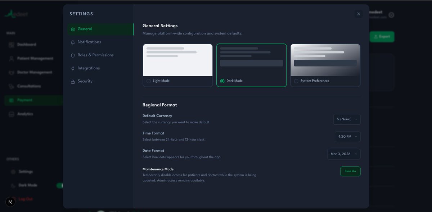Screen dimensions: 432x212
Task: Toggle the Dark Mode switch in sidebar
Action: pyautogui.click(x=60, y=186)
